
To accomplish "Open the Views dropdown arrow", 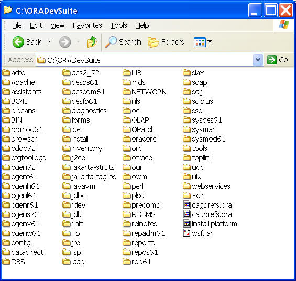I will [x=210, y=41].
